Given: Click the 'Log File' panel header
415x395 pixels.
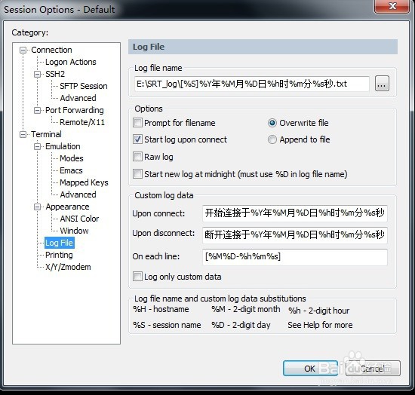Looking at the screenshot, I should [263, 47].
